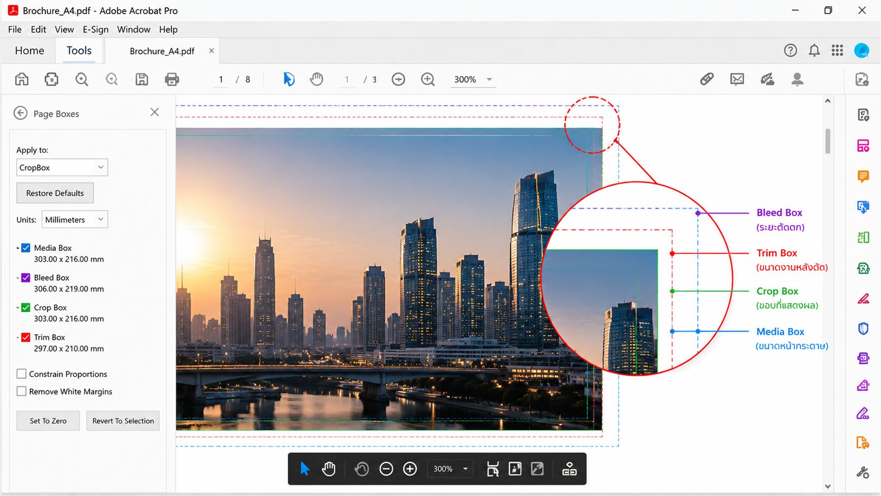Click the zoom in plus icon in floating toolbar
Image resolution: width=881 pixels, height=496 pixels.
410,469
